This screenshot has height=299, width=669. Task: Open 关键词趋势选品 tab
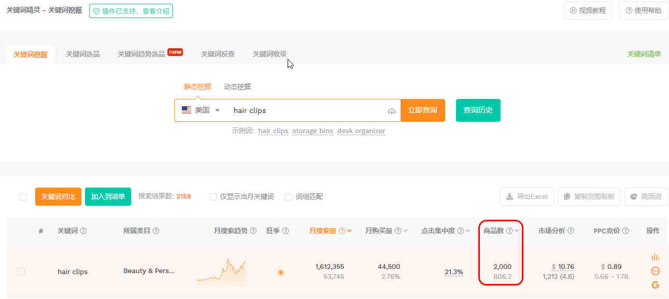[141, 54]
